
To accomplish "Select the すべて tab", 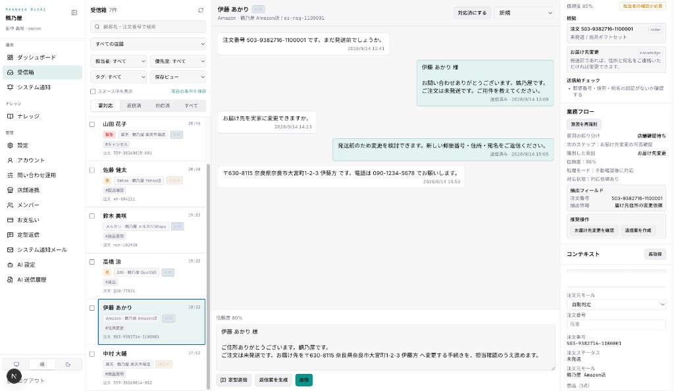I will (x=192, y=106).
